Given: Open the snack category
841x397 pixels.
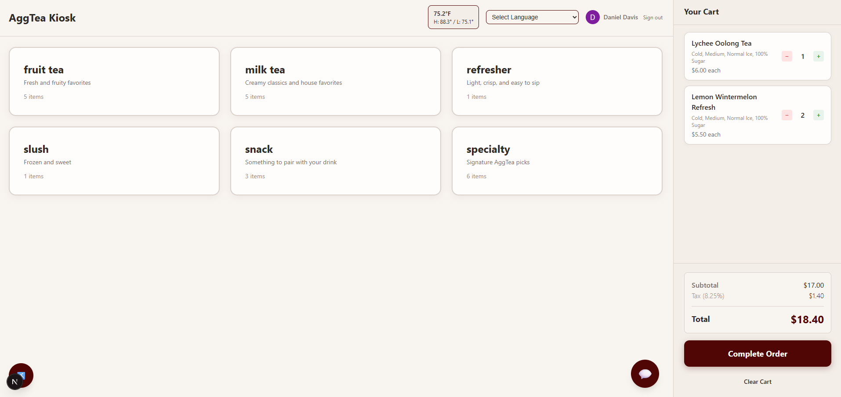Looking at the screenshot, I should click(x=336, y=161).
